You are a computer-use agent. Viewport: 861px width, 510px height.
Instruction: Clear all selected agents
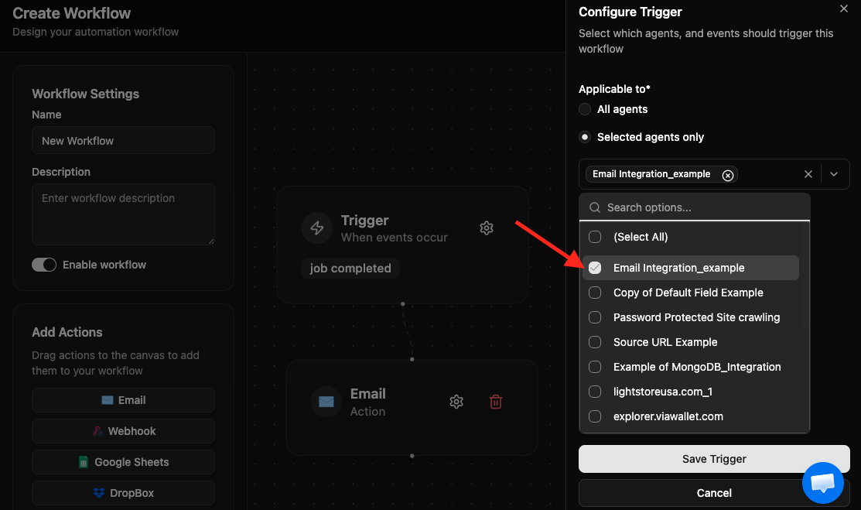pos(808,174)
